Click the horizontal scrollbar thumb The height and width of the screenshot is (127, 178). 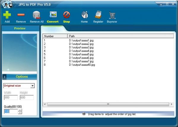point(108,104)
